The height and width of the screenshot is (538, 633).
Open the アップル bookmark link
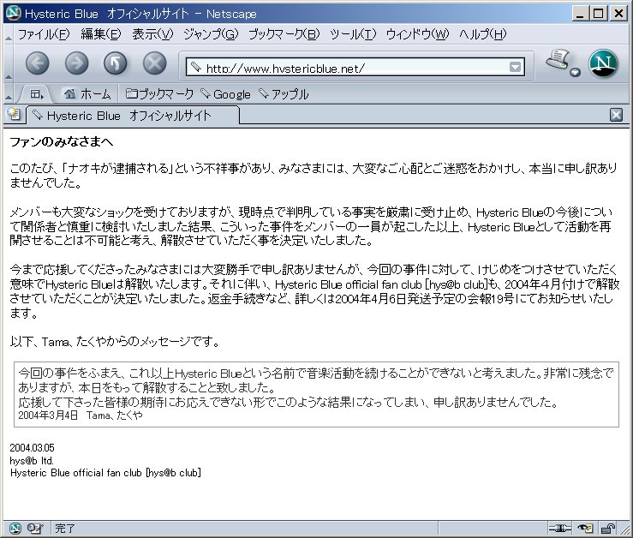click(284, 94)
